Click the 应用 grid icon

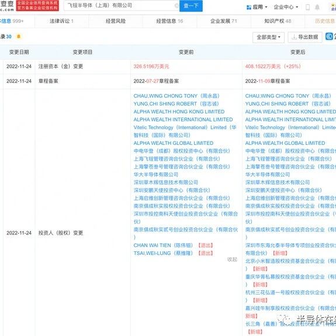[249, 8]
